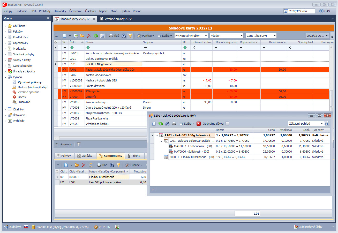Open the picture icon in Skladové karty toolbar
This screenshot has width=338, height=233.
pos(102,36)
